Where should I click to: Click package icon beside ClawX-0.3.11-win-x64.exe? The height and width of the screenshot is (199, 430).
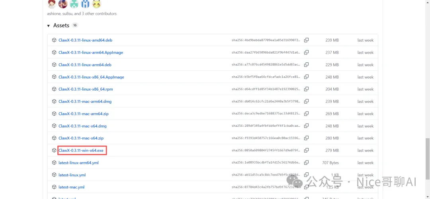pos(54,150)
